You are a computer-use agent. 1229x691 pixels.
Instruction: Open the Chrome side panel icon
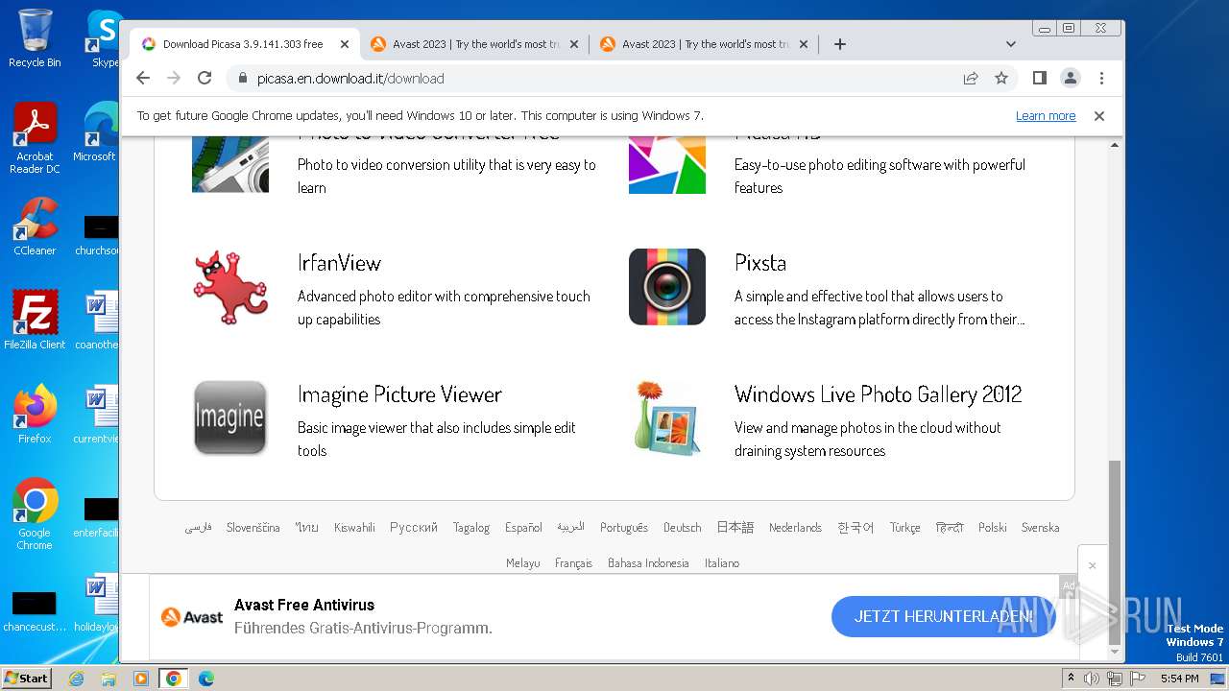point(1039,78)
